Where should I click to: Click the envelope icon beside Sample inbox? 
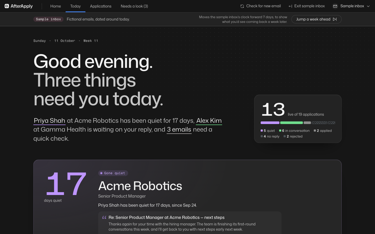(335, 6)
